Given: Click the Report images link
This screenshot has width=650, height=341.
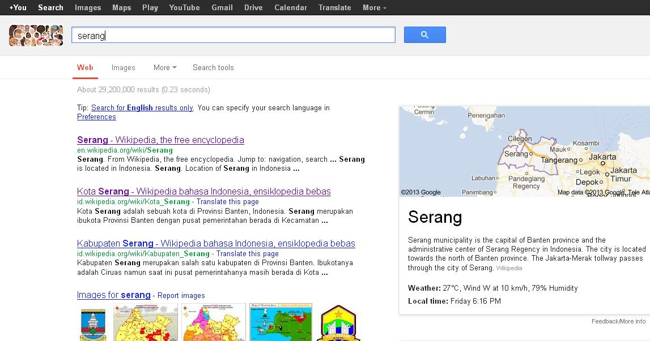Looking at the screenshot, I should click(181, 296).
